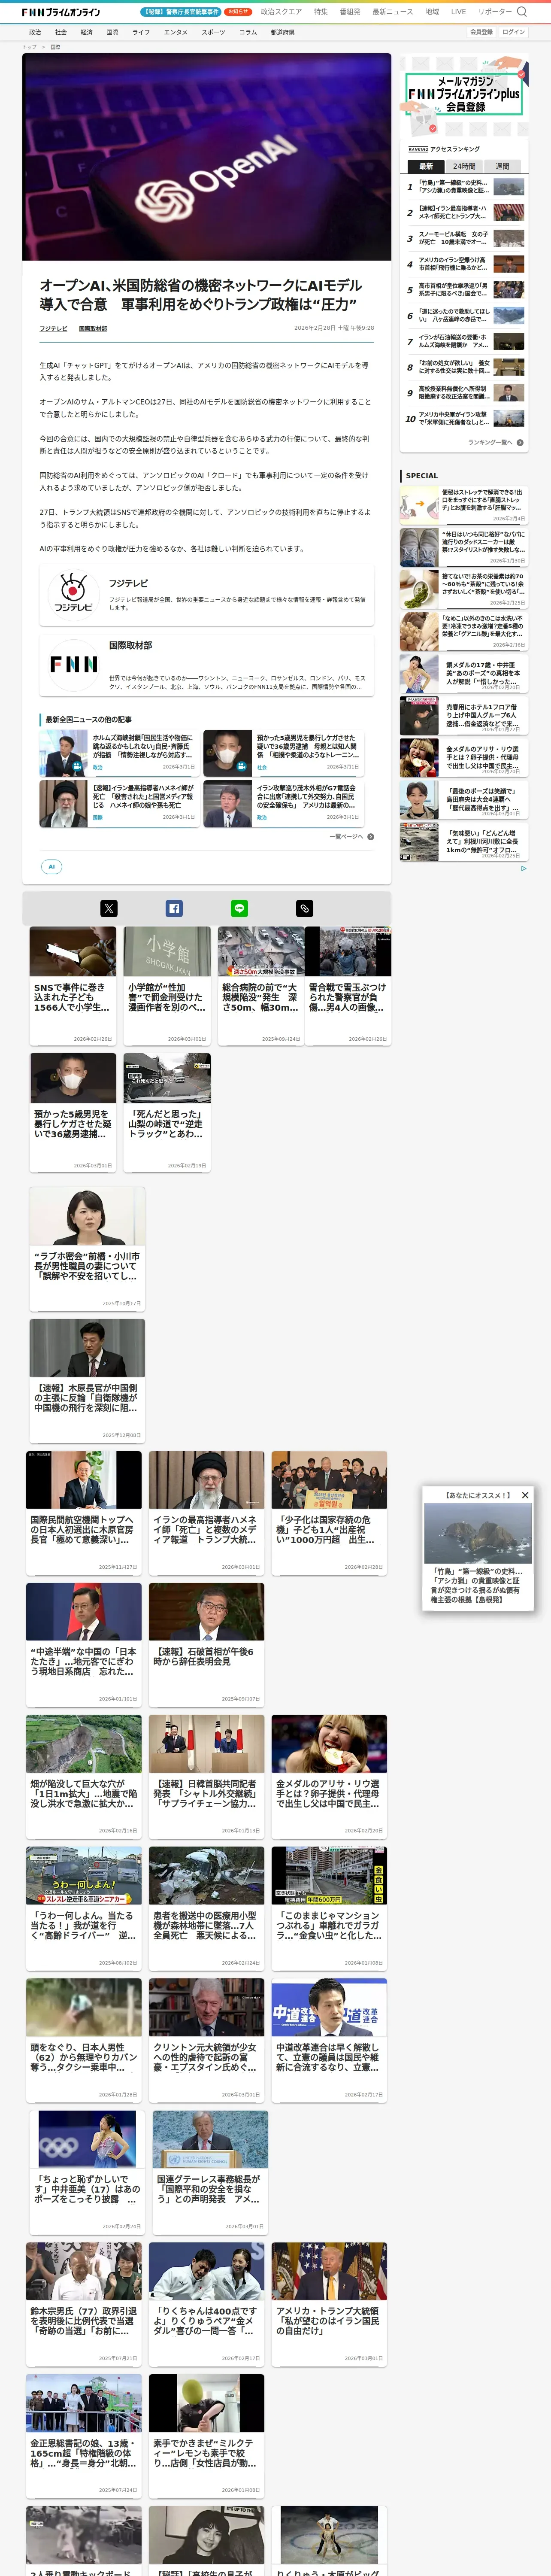Open 最新ニュース in top header
The width and height of the screenshot is (551, 2576).
(x=393, y=12)
